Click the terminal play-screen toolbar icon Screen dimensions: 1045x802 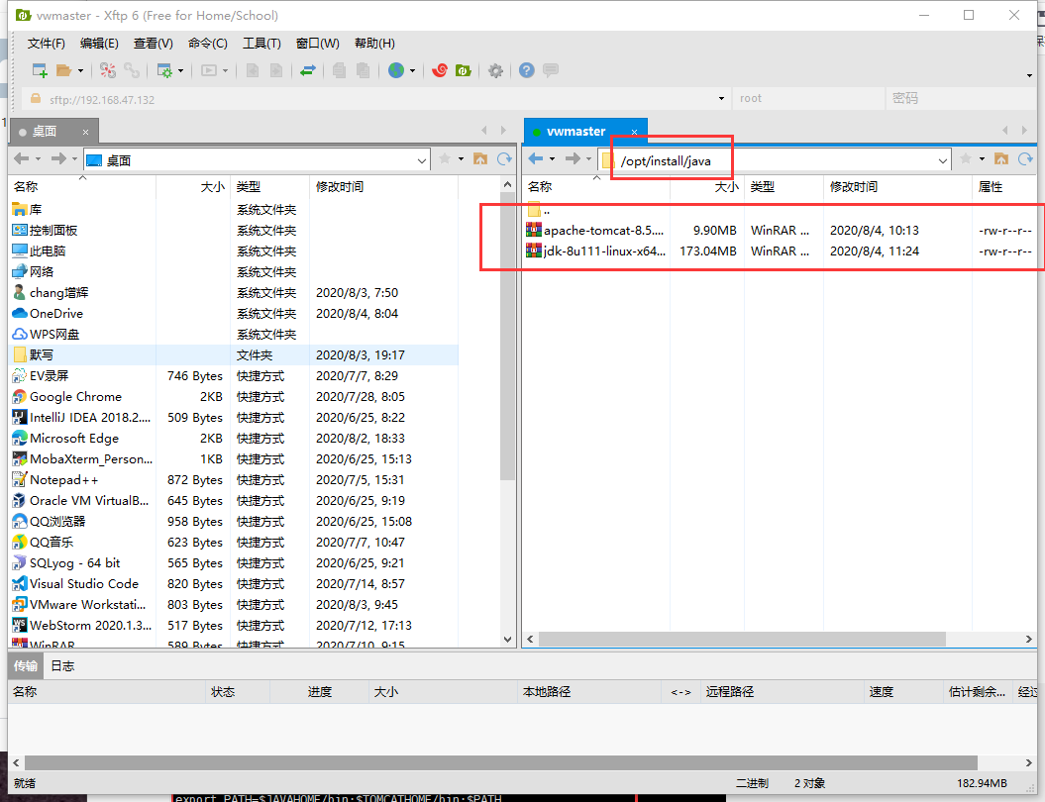coord(209,70)
